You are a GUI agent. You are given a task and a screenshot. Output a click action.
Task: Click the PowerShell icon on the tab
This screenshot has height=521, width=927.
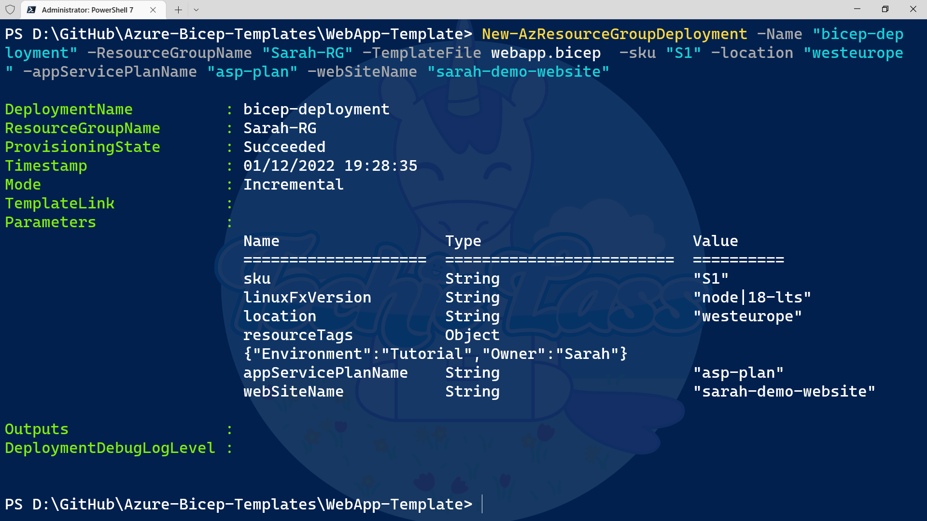pyautogui.click(x=32, y=9)
